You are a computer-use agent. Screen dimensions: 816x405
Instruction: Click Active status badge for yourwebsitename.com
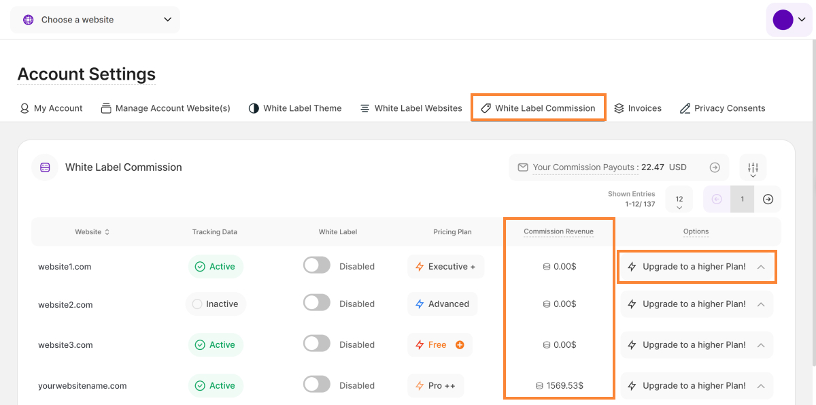coord(216,386)
